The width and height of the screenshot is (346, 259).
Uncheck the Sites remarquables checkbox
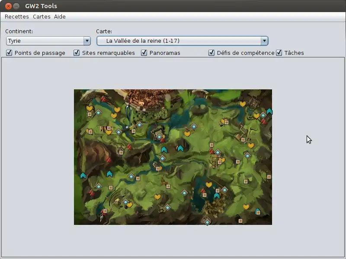point(77,53)
